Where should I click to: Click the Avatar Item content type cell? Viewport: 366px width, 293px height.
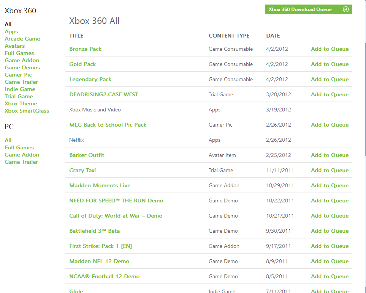(222, 155)
